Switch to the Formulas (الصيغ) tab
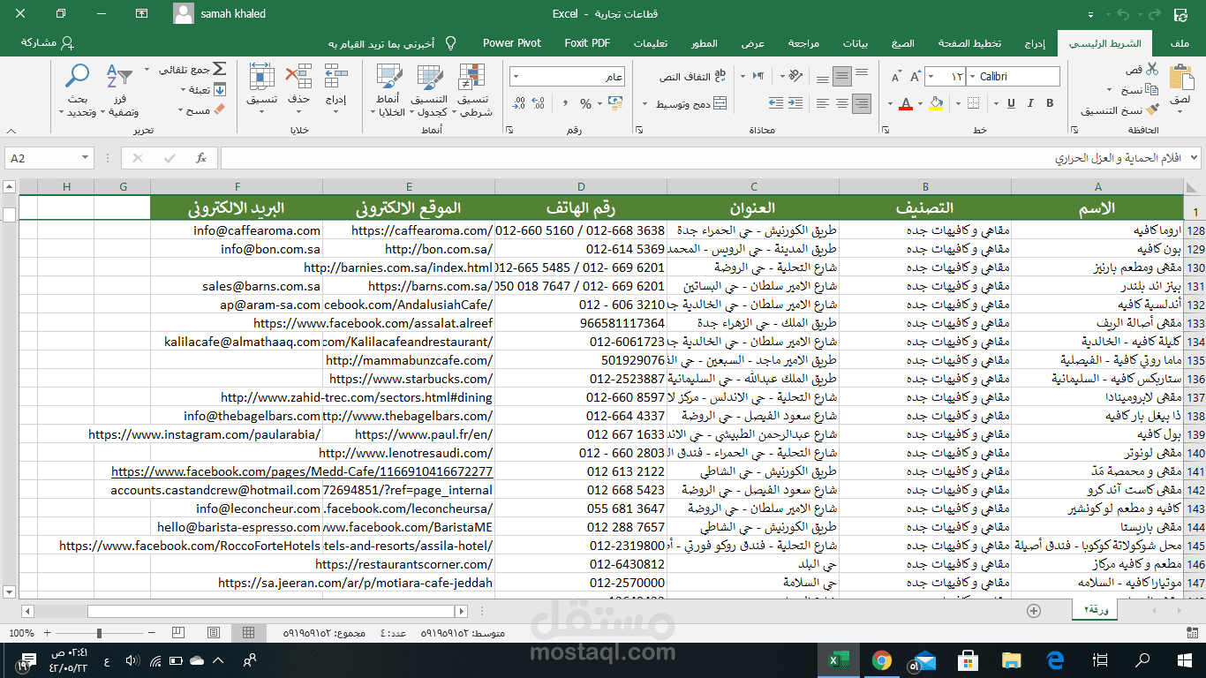Viewport: 1206px width, 678px height. coord(903,43)
